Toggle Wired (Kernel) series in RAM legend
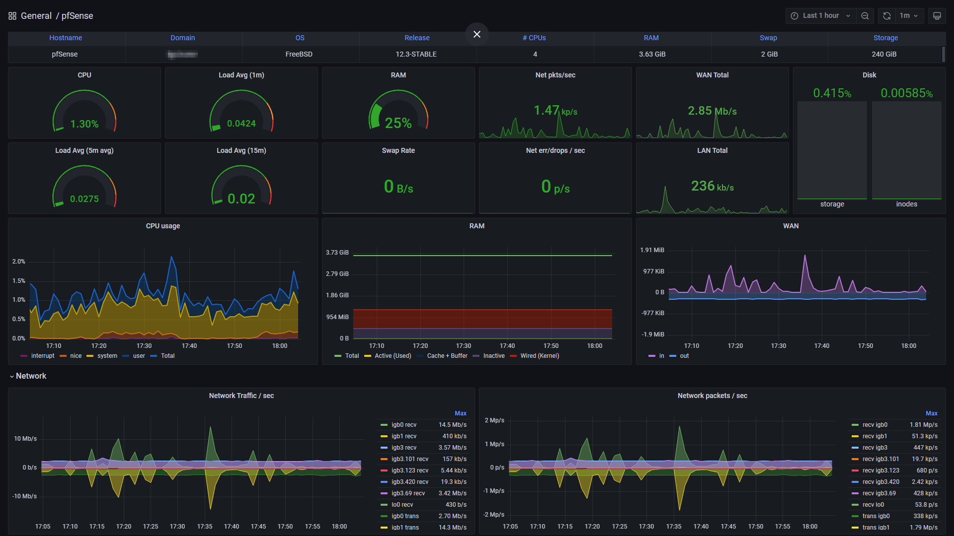 tap(540, 356)
